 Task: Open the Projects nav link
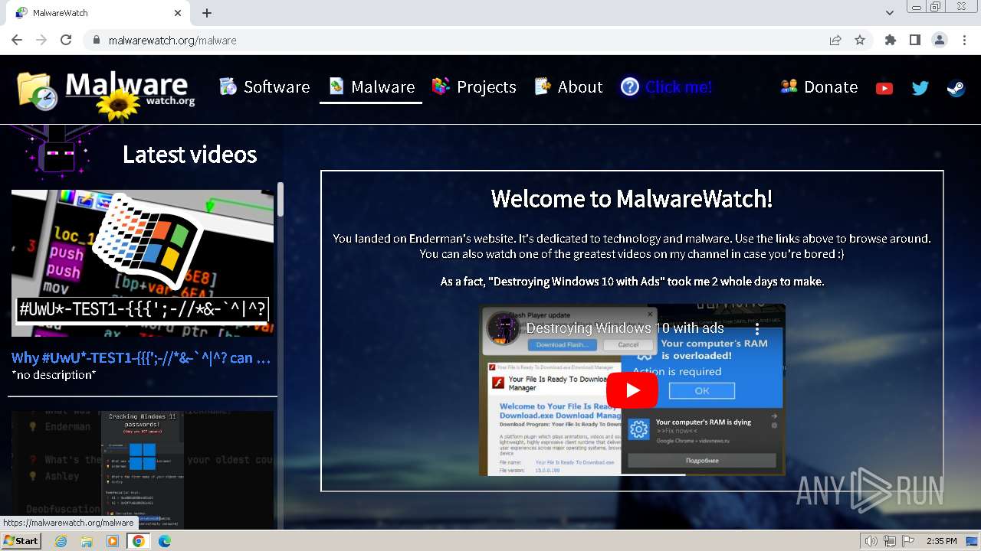click(x=474, y=87)
